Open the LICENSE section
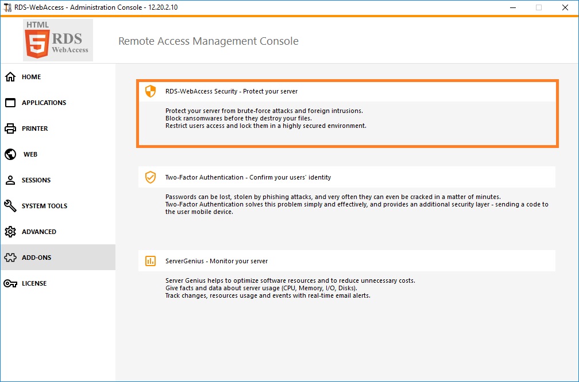Viewport: 579px width, 382px height. point(58,283)
